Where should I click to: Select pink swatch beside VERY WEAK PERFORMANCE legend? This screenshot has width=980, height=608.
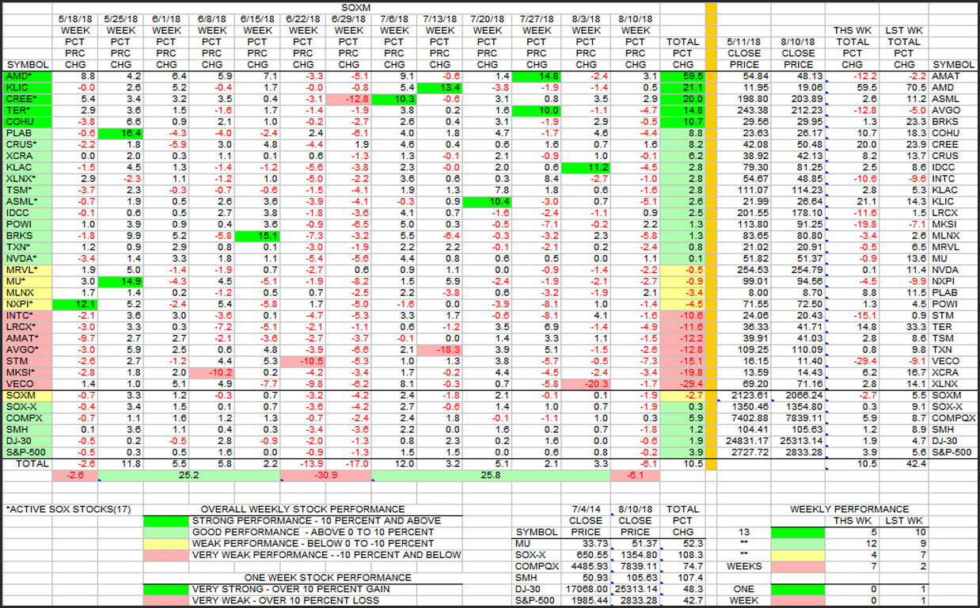click(166, 555)
